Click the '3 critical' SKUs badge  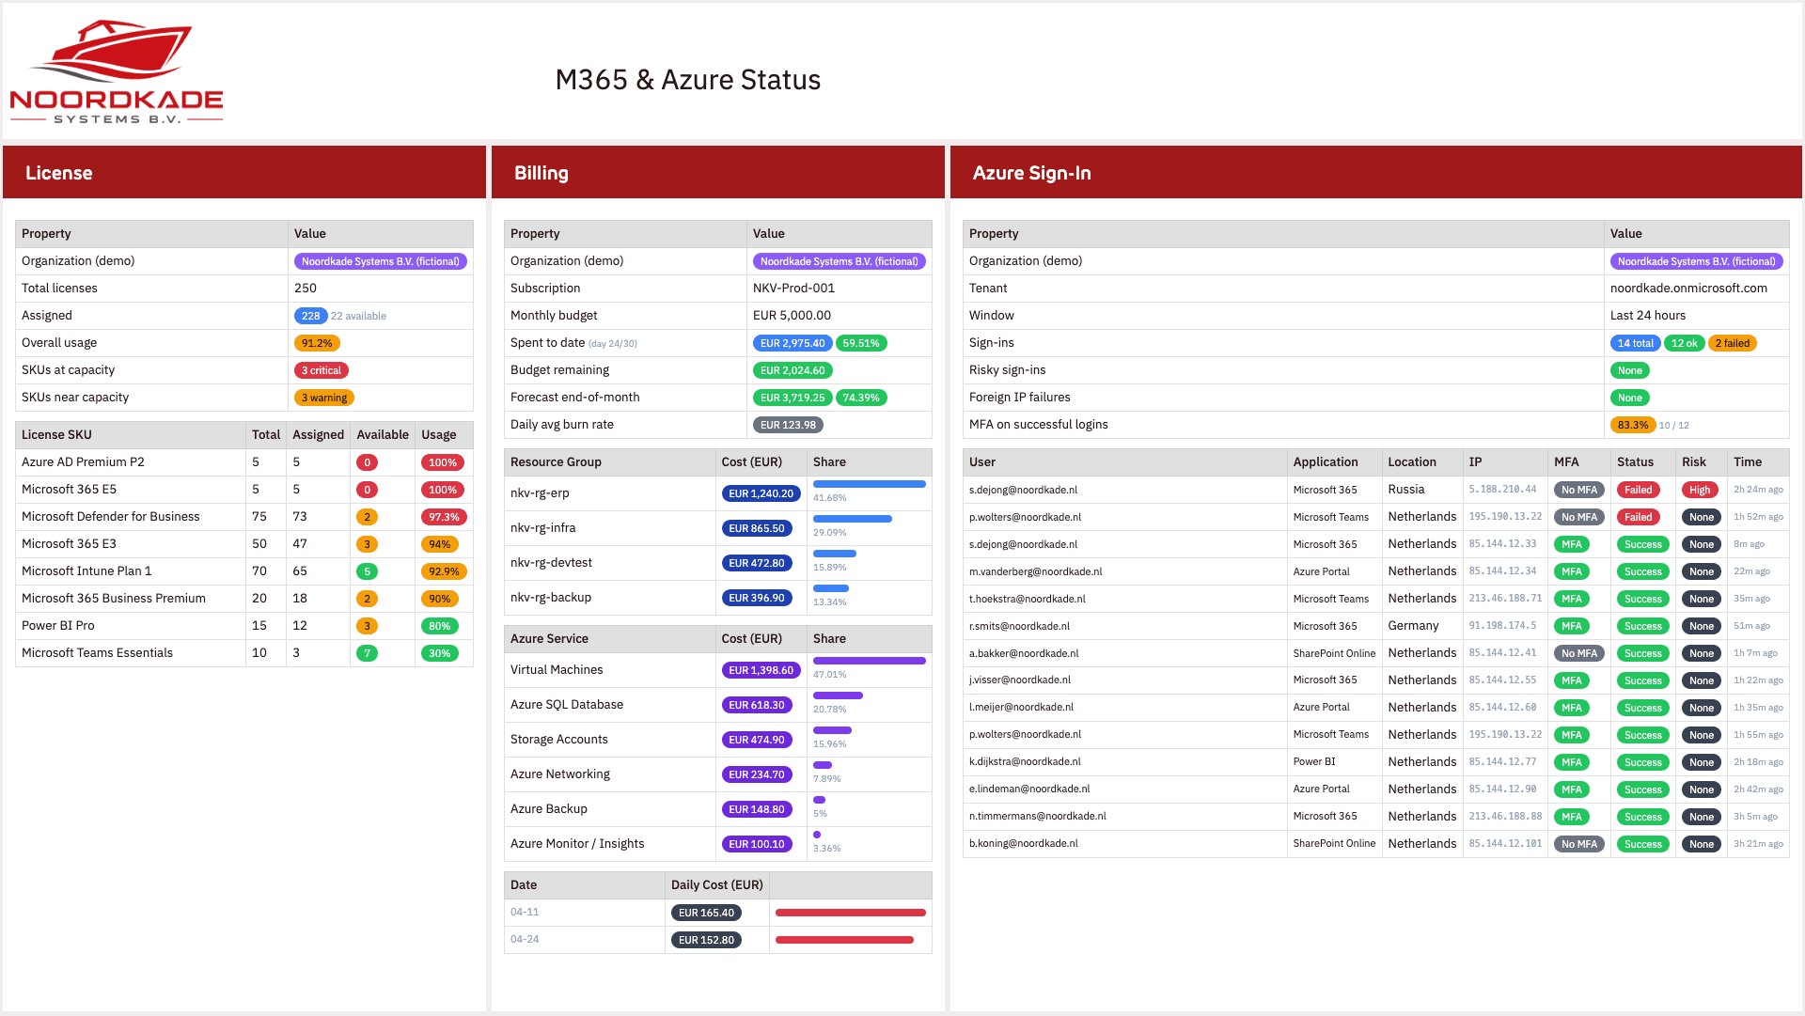pyautogui.click(x=321, y=370)
